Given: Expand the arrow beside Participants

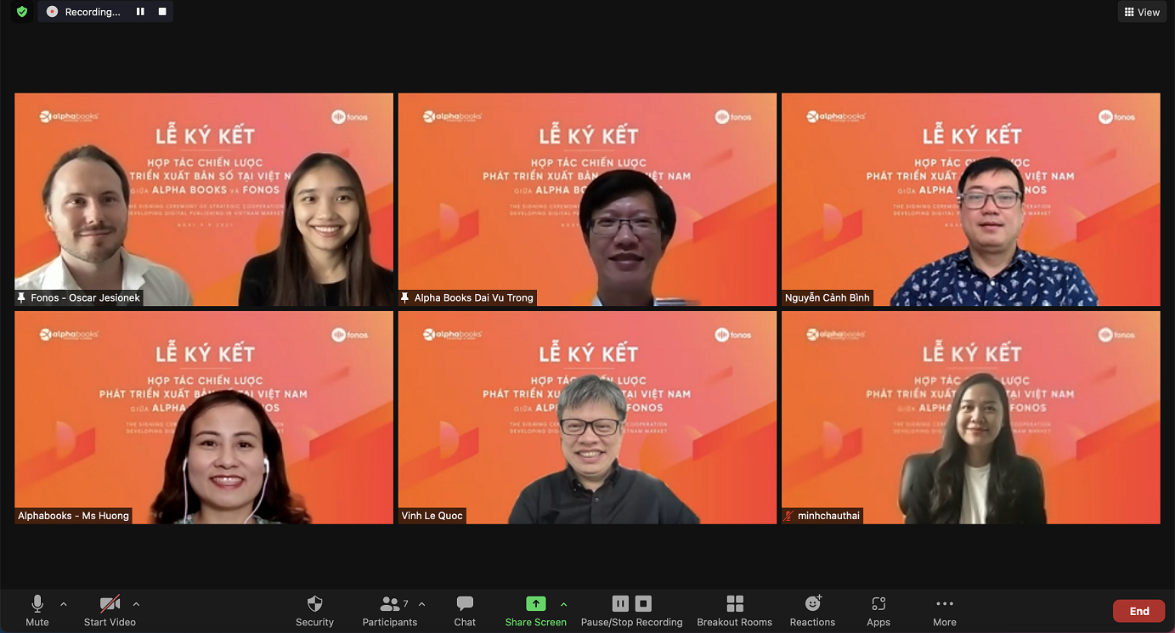Looking at the screenshot, I should click(422, 604).
